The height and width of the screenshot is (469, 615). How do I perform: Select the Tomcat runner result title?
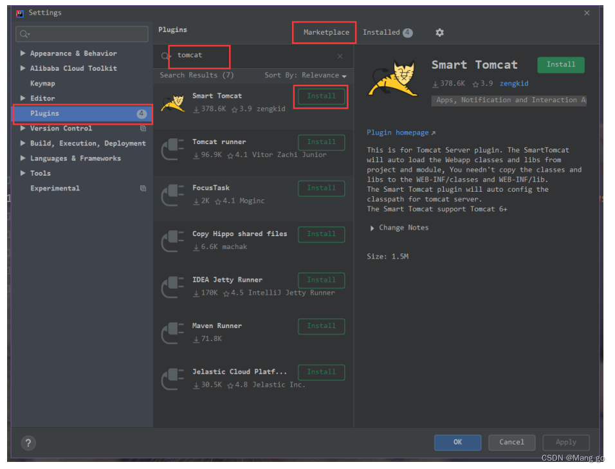click(x=219, y=142)
